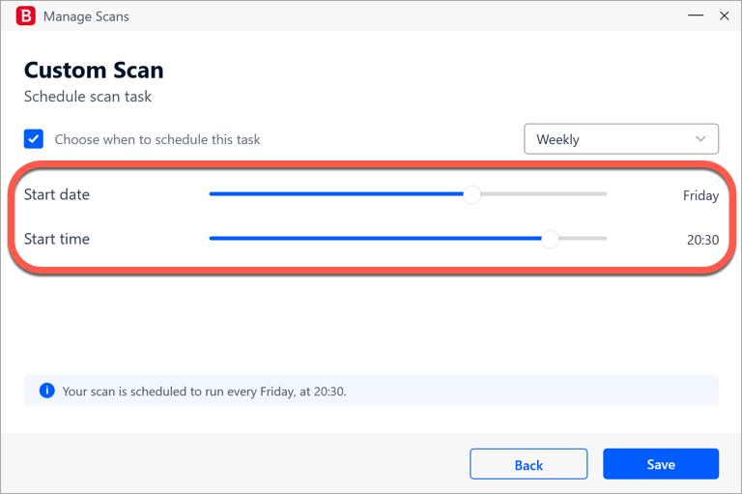Go back with the Back button
The image size is (742, 494).
528,464
